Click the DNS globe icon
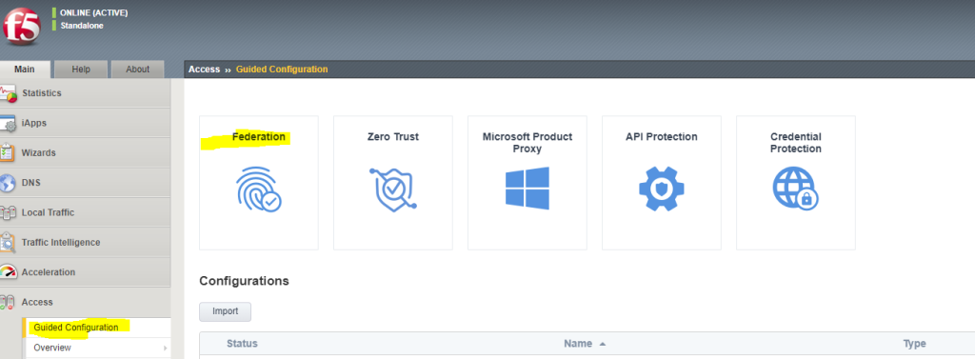 tap(8, 183)
